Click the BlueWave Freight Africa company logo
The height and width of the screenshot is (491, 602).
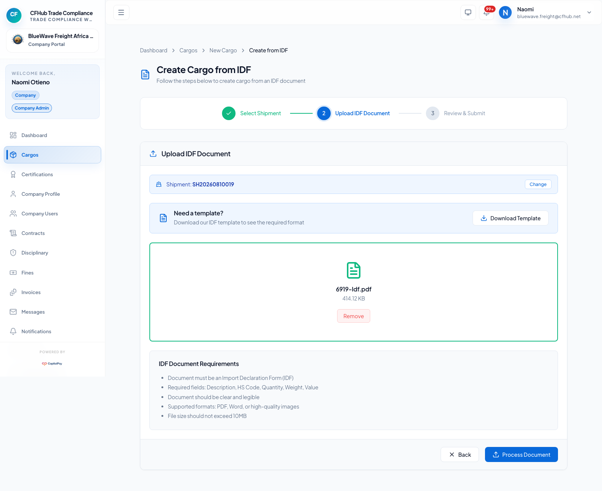(18, 39)
